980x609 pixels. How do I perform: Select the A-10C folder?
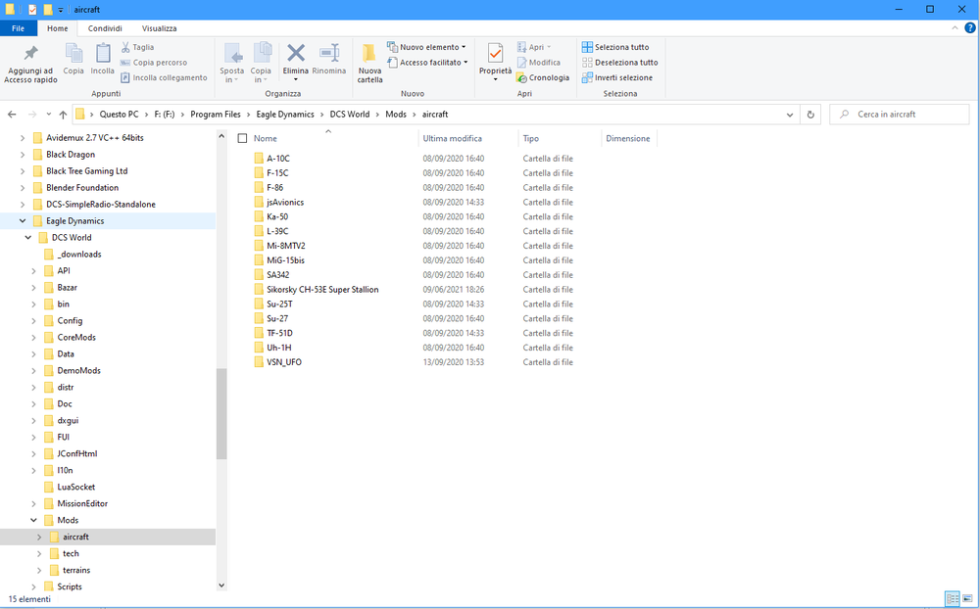[x=278, y=159]
